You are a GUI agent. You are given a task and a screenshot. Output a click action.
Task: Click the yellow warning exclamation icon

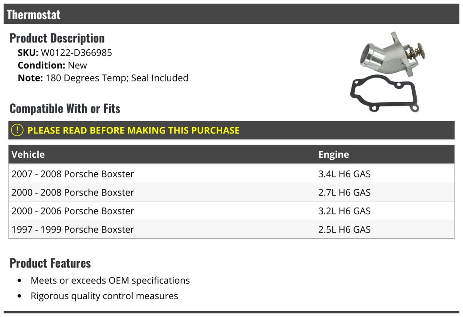tap(17, 130)
